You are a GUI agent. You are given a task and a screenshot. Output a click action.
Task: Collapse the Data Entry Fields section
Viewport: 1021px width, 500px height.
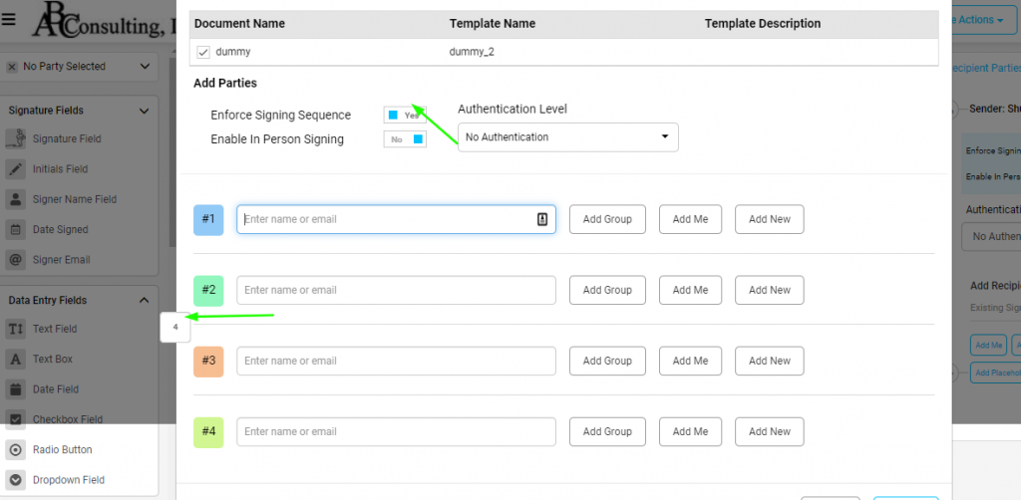point(145,301)
